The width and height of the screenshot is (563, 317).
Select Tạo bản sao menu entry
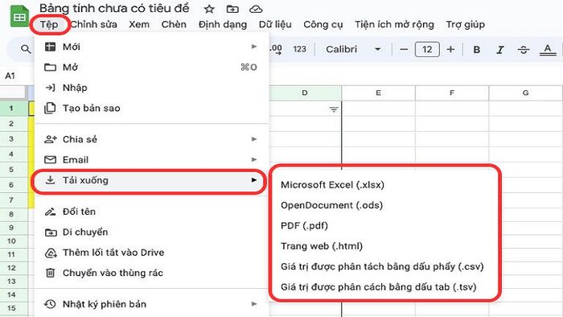tap(151, 108)
